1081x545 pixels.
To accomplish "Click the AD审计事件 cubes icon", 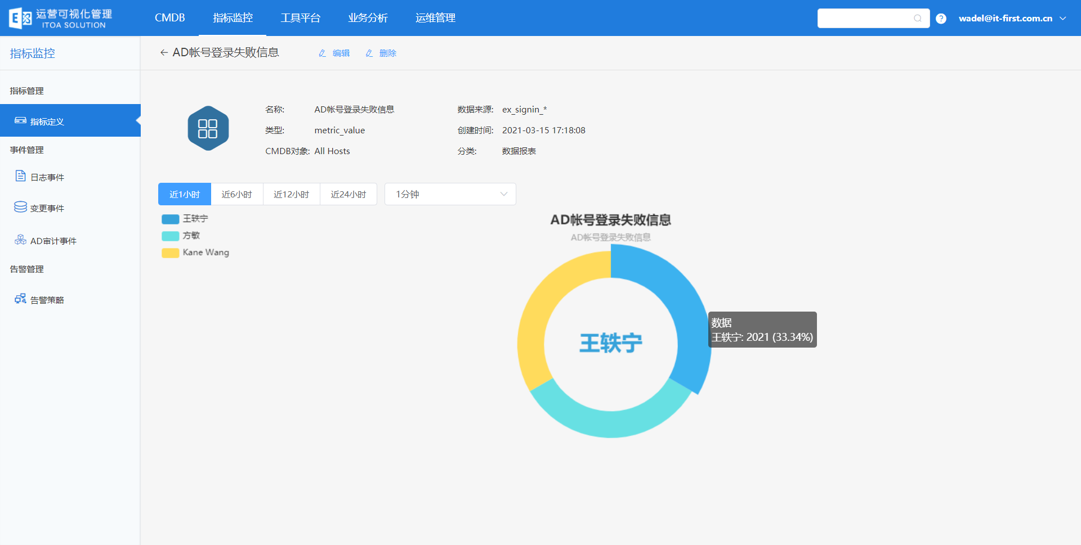I will click(20, 240).
